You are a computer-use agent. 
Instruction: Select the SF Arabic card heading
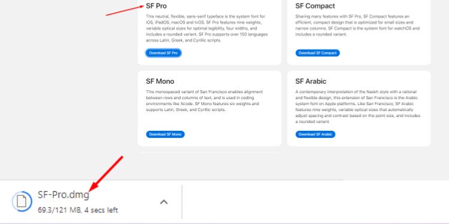pyautogui.click(x=311, y=81)
